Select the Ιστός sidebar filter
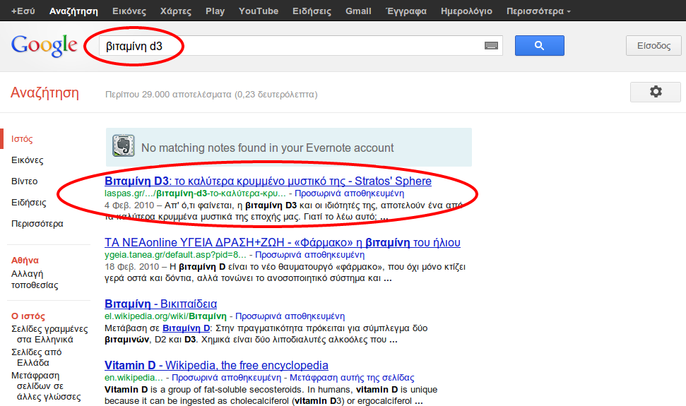686x406 pixels. pos(22,139)
